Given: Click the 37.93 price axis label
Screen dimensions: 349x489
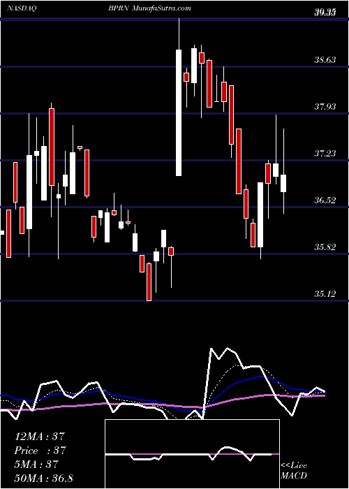Looking at the screenshot, I should coord(325,107).
